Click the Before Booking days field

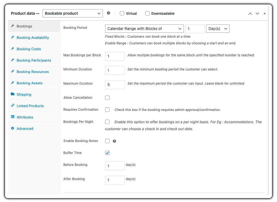coord(115,166)
